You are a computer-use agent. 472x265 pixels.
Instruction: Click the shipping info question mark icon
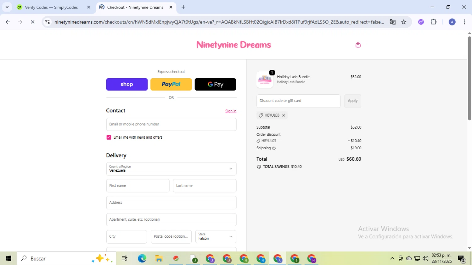[x=274, y=148]
